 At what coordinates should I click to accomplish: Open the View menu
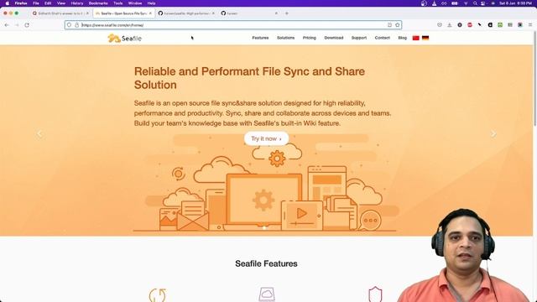pos(61,3)
